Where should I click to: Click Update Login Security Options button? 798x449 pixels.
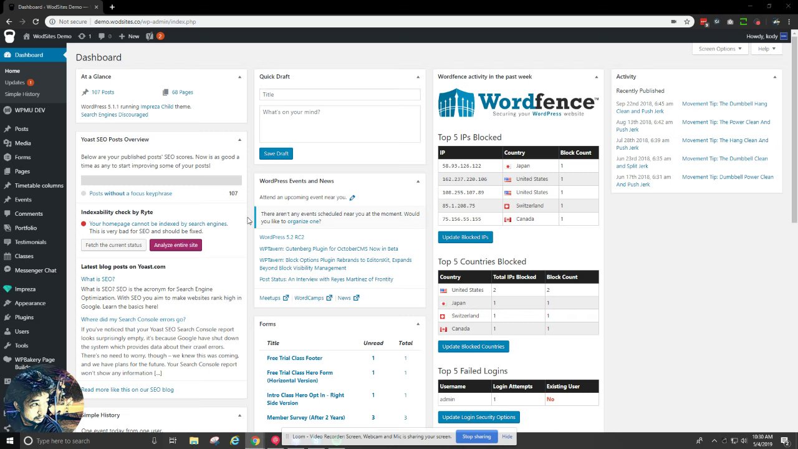pyautogui.click(x=478, y=417)
